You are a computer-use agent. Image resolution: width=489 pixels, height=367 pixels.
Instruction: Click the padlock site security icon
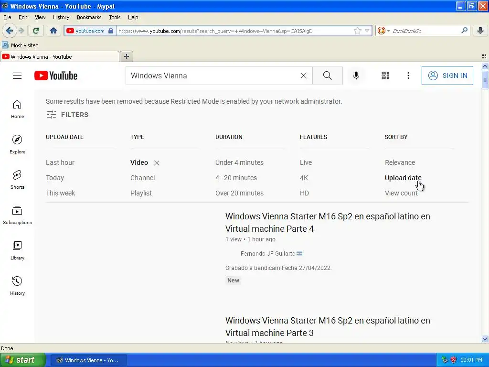[111, 31]
